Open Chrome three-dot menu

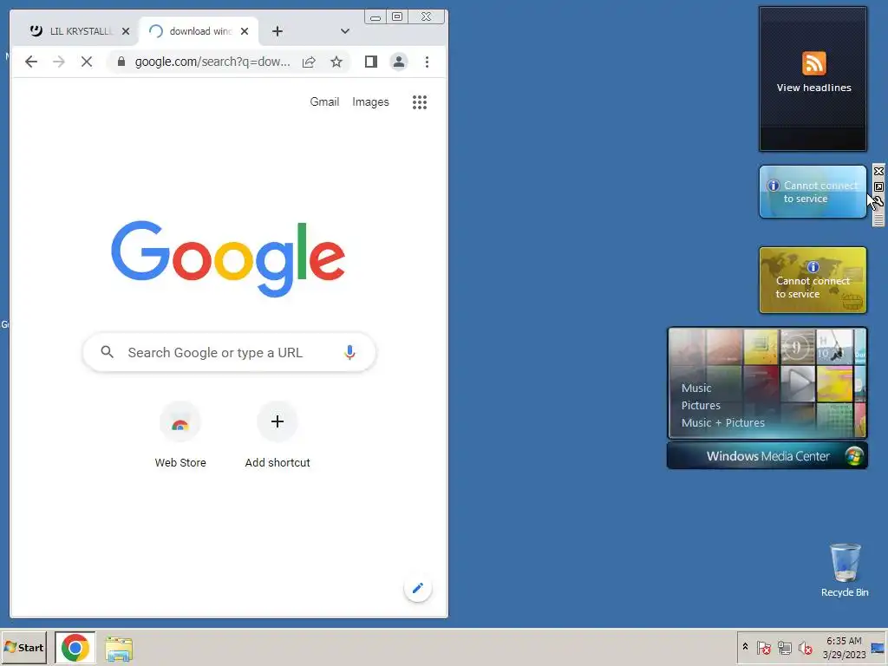pyautogui.click(x=427, y=62)
